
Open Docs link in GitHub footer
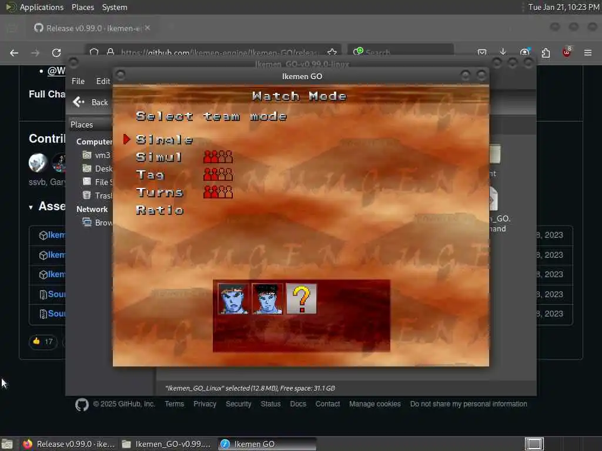click(298, 404)
